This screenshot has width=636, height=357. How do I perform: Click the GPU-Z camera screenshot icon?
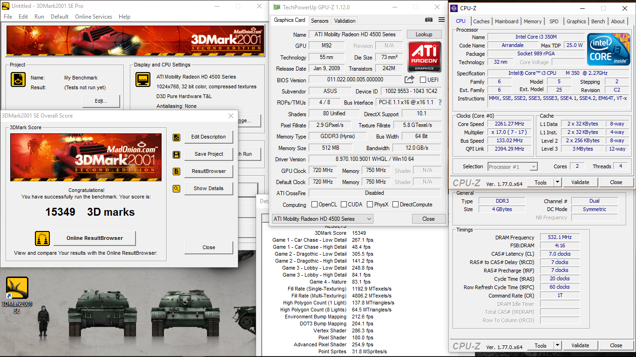coord(429,20)
